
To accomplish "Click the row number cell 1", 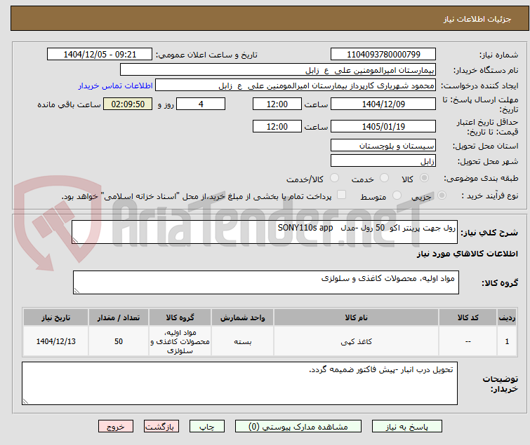I will point(507,341).
